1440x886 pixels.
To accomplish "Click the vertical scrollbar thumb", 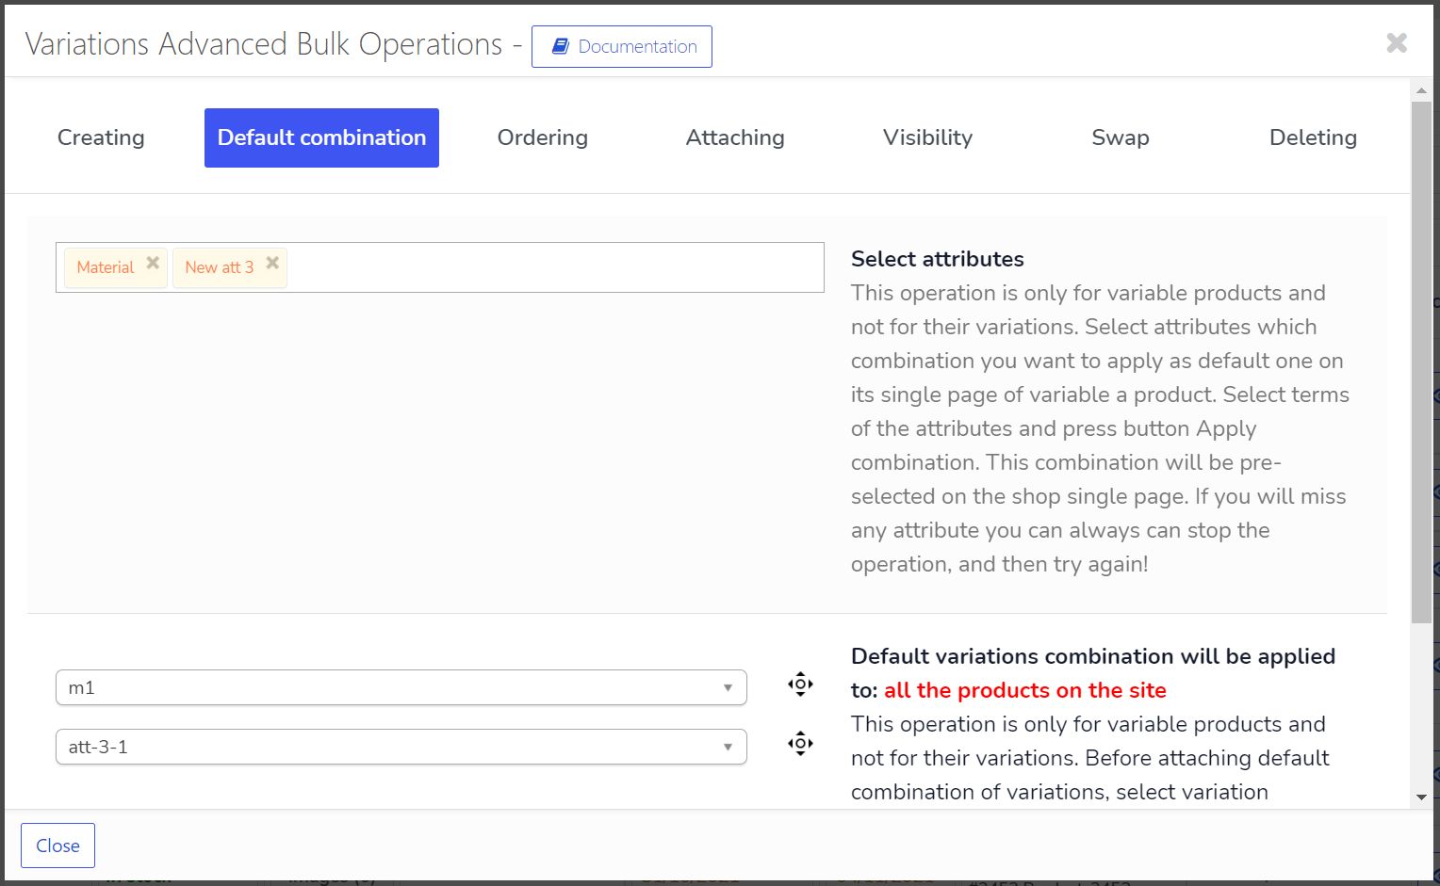I will 1421,358.
